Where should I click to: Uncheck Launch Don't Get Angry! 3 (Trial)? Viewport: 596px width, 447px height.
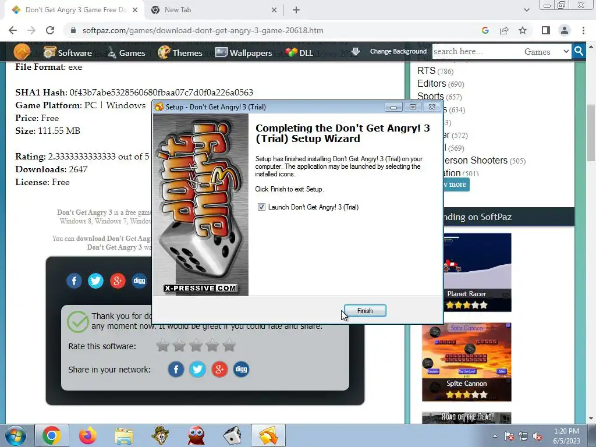pos(261,207)
